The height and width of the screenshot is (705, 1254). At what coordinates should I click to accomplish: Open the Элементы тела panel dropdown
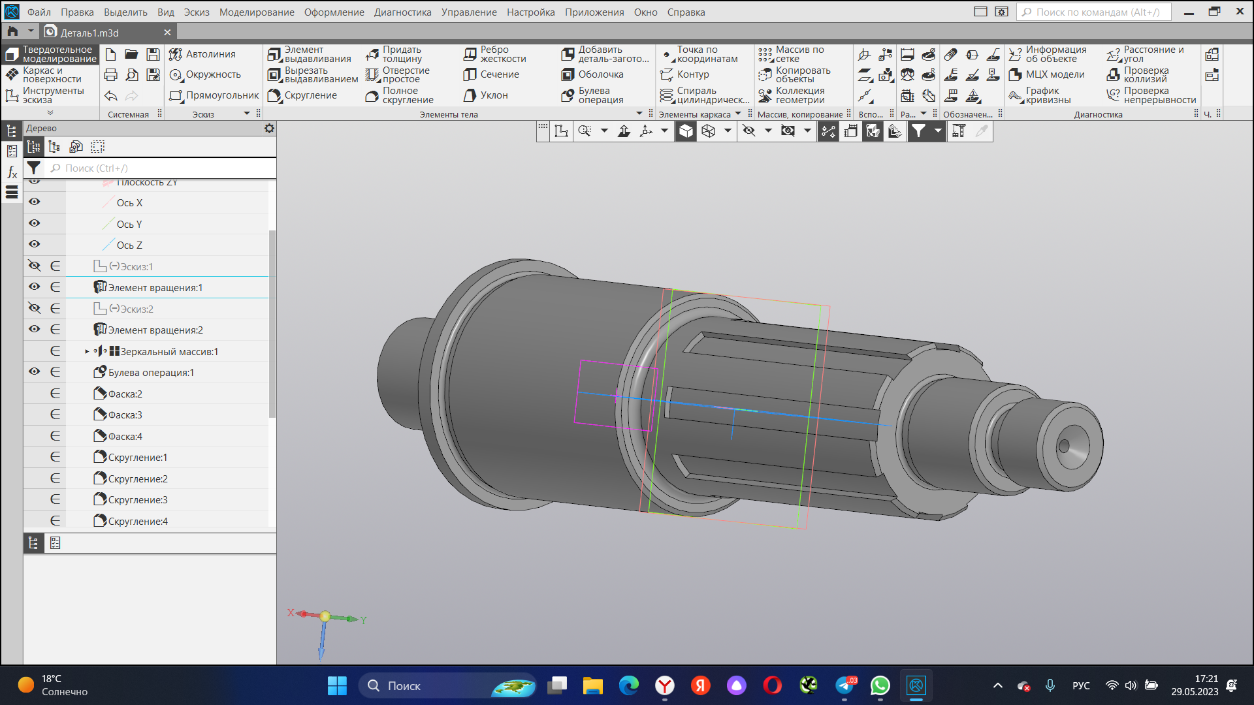pos(639,114)
